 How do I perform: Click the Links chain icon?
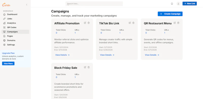(4, 19)
